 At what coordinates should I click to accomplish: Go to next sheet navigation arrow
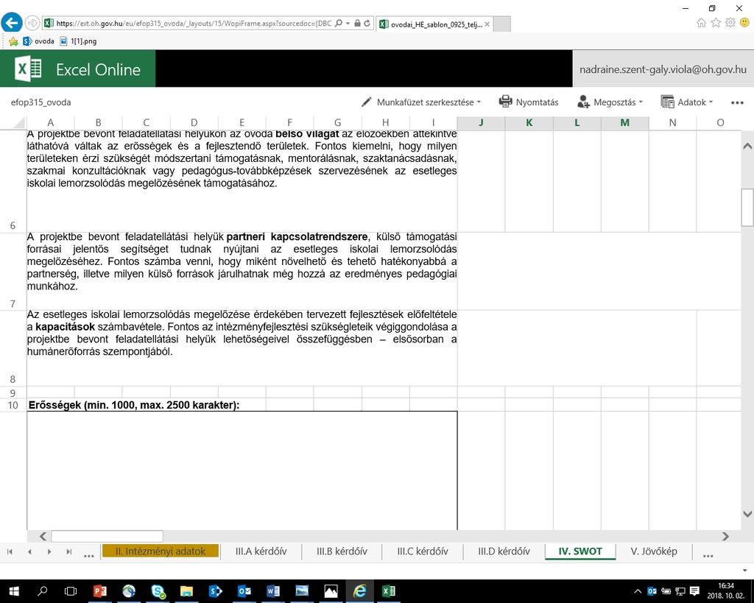pos(49,551)
